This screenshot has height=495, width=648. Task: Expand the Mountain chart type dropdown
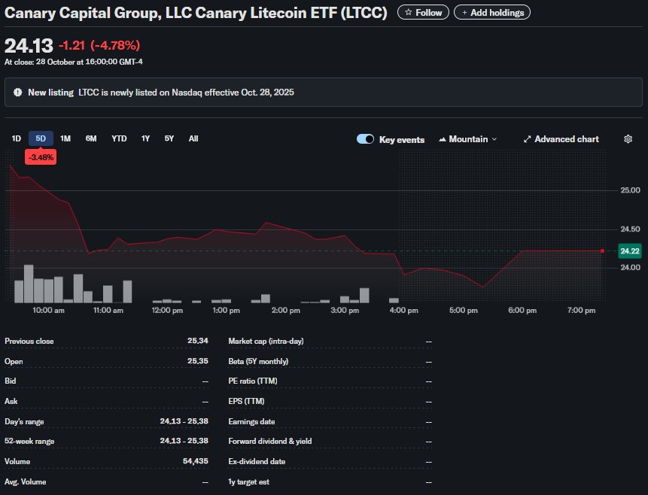pyautogui.click(x=468, y=139)
